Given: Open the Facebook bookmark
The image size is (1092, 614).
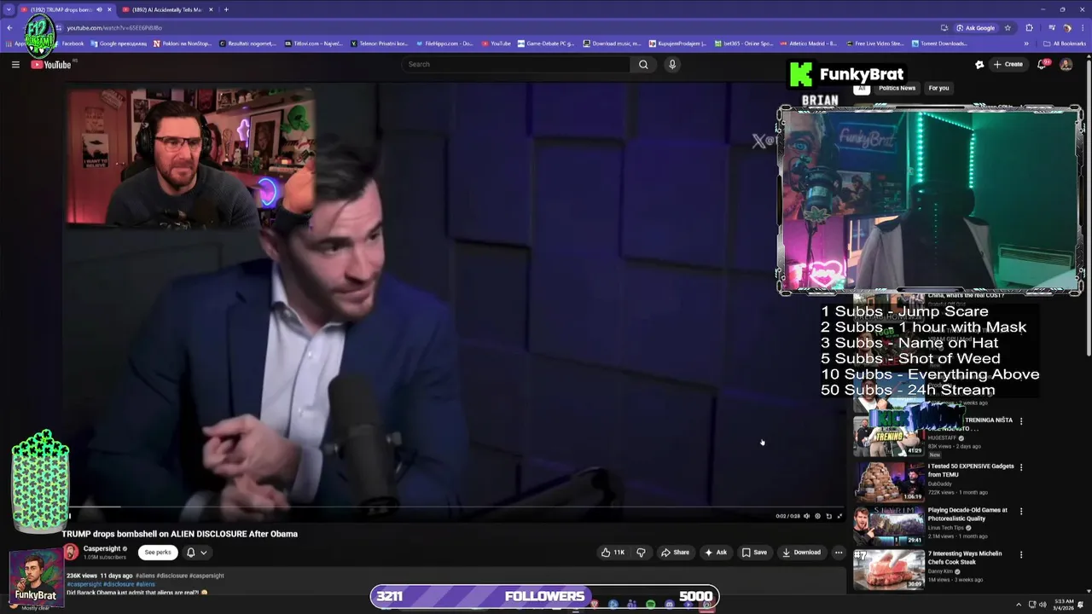Looking at the screenshot, I should pos(68,43).
